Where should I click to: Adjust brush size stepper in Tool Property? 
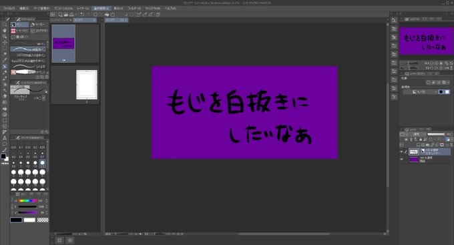(x=39, y=98)
